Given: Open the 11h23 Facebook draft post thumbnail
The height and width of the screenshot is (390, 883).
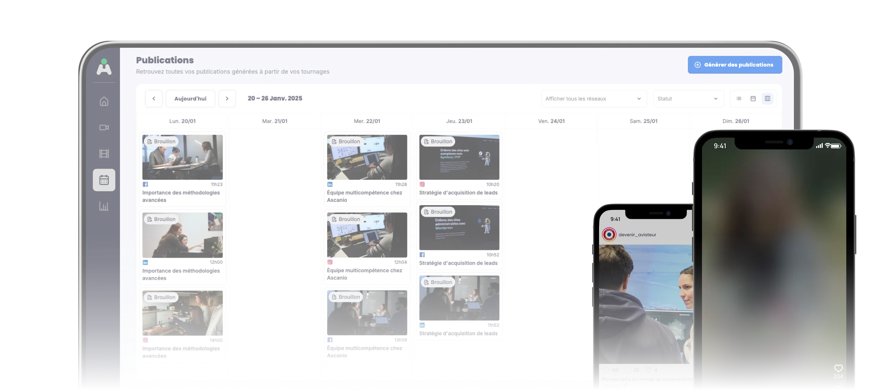Looking at the screenshot, I should (x=182, y=157).
